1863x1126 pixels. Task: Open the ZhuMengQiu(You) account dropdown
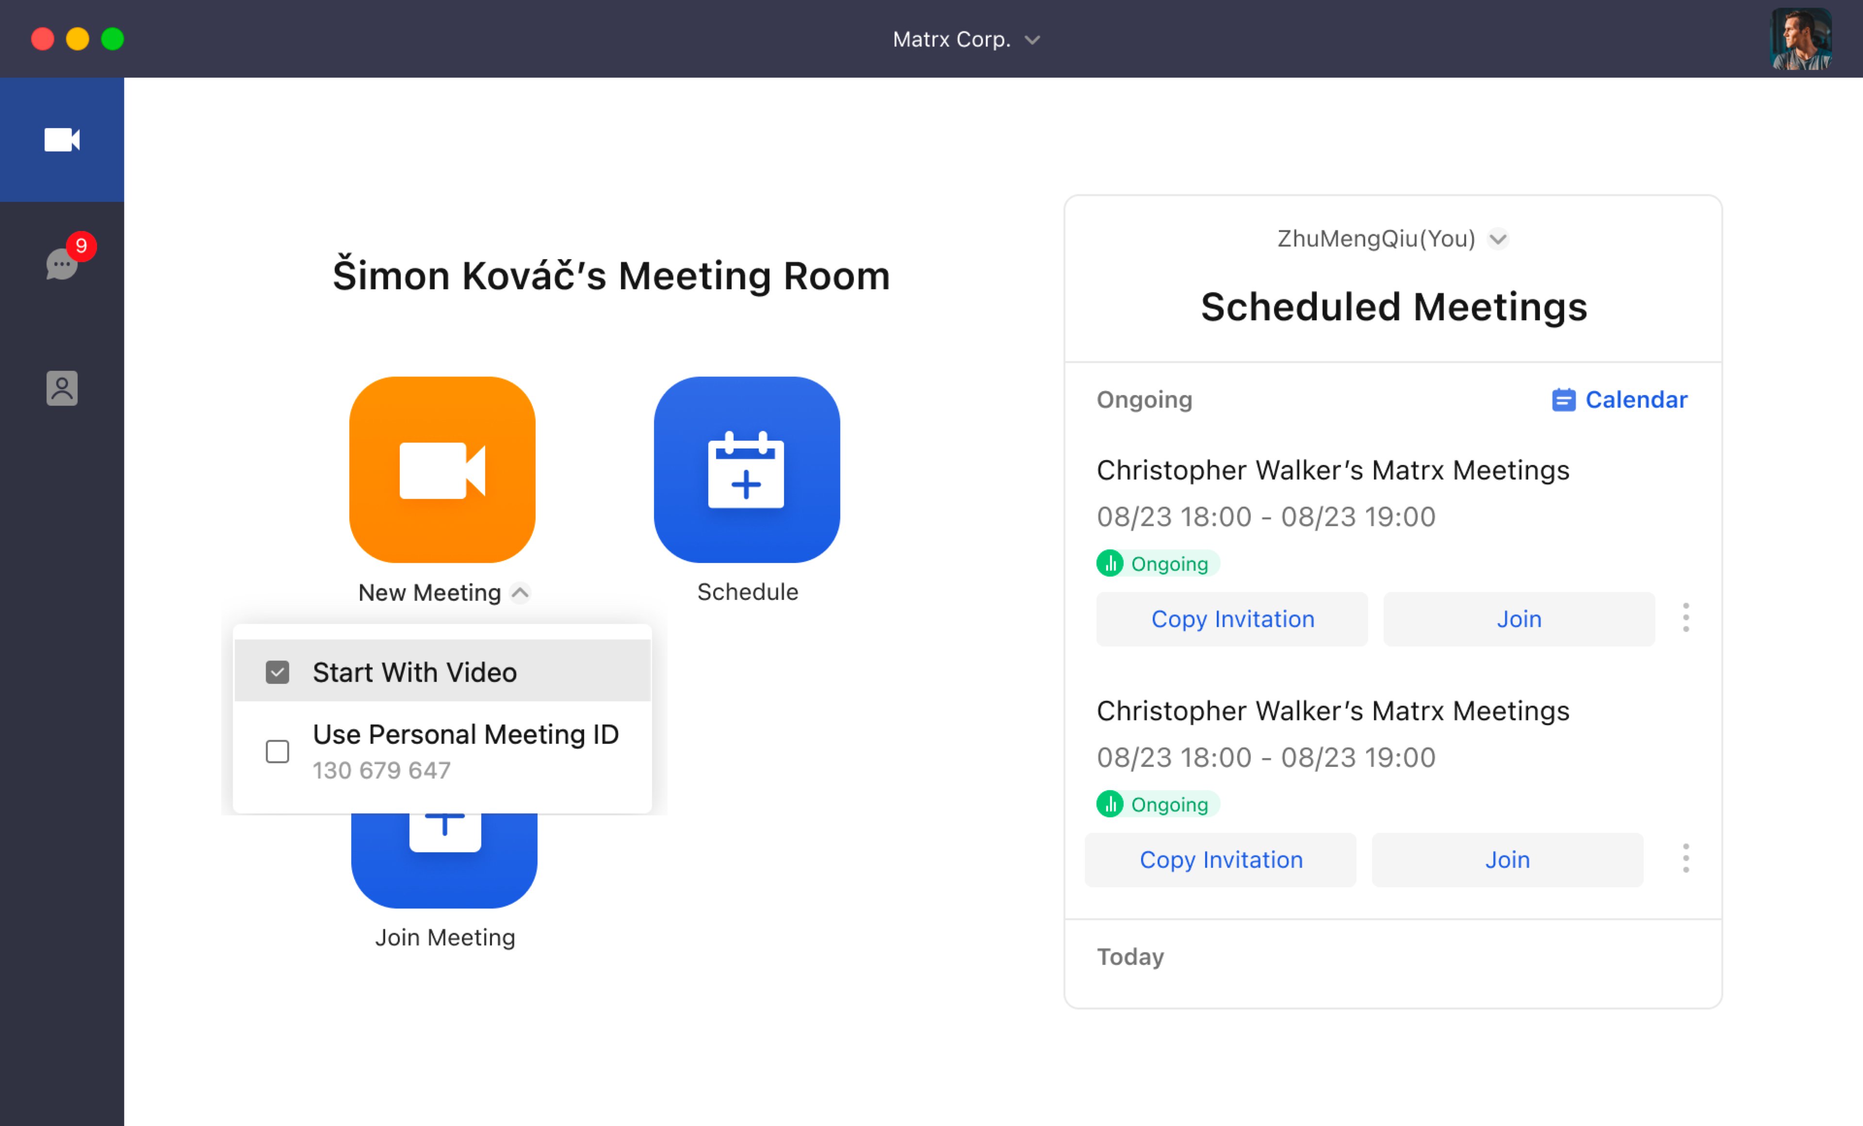[x=1498, y=239]
